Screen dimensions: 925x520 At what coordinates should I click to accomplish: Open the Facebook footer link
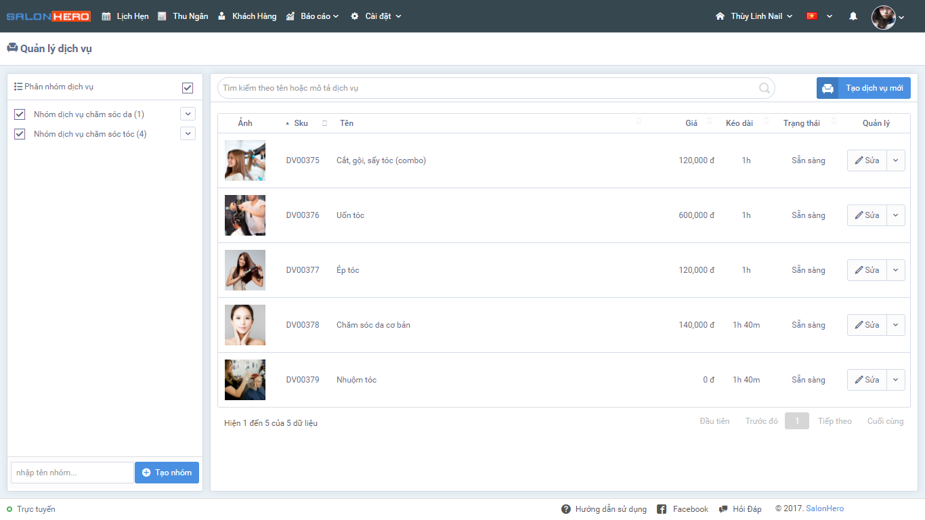coord(691,509)
